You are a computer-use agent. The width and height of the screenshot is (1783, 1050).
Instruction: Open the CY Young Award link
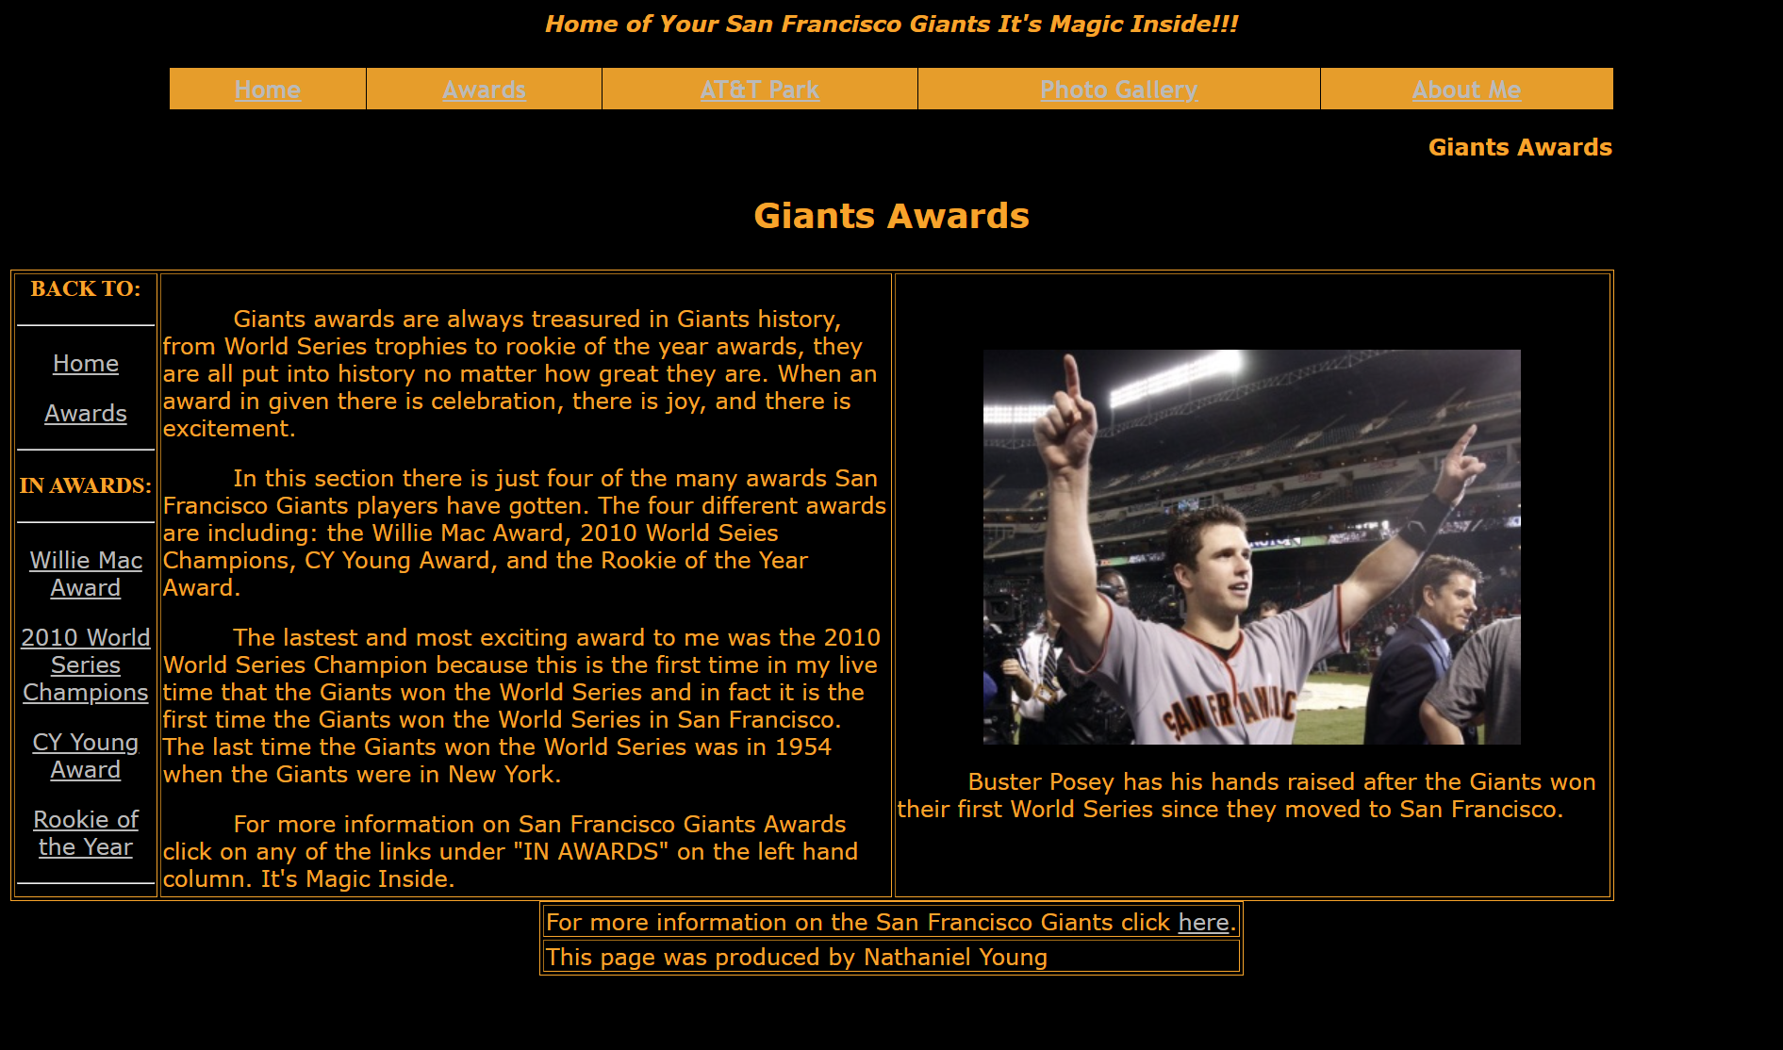(x=85, y=755)
